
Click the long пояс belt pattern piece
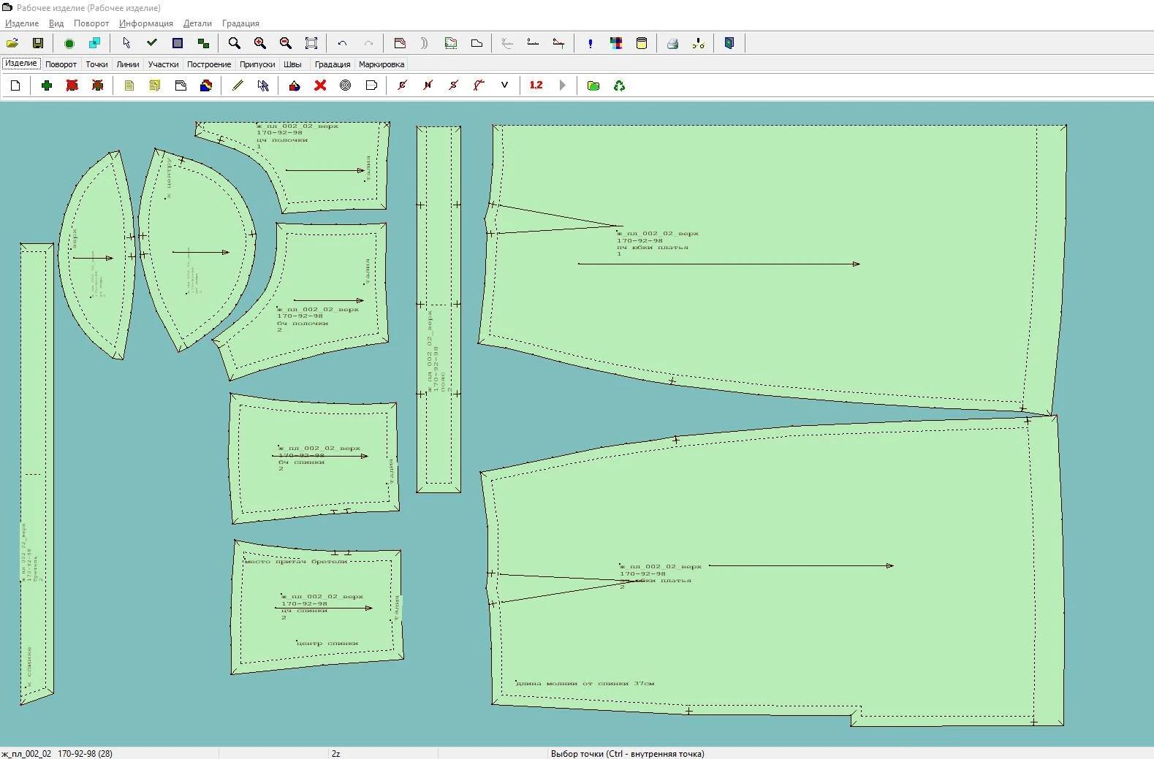[439, 309]
